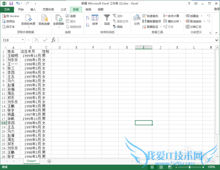Sort ascending A to Z

click(88, 18)
